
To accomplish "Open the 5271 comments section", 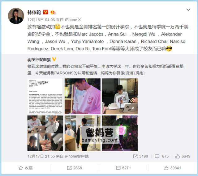I will tap(123, 168).
